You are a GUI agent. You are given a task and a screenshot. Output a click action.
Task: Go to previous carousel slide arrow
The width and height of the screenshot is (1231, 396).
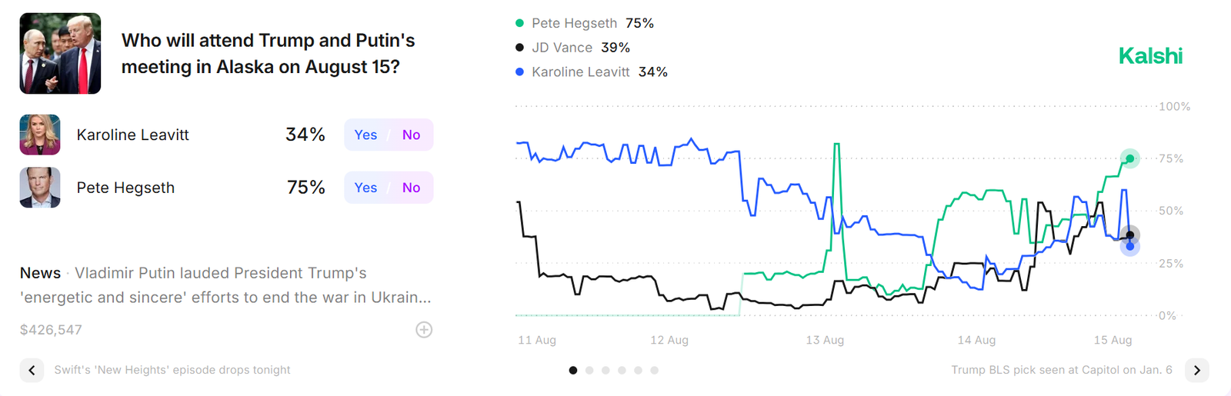pos(32,370)
